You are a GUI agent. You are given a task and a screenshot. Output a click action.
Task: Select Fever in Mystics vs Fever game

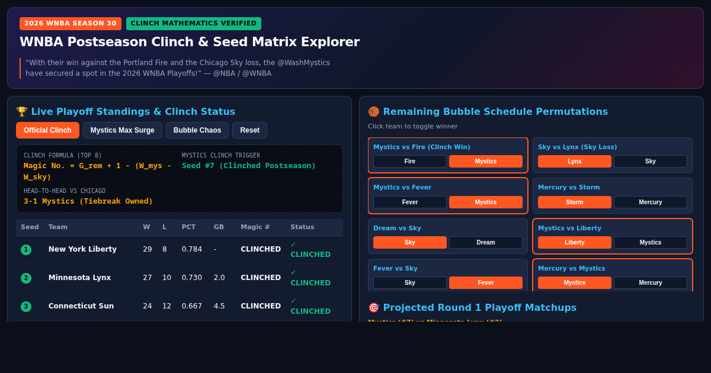410,202
